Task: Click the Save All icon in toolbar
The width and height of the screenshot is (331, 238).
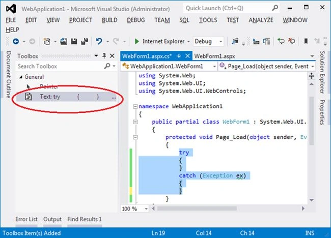Action: coord(85,41)
